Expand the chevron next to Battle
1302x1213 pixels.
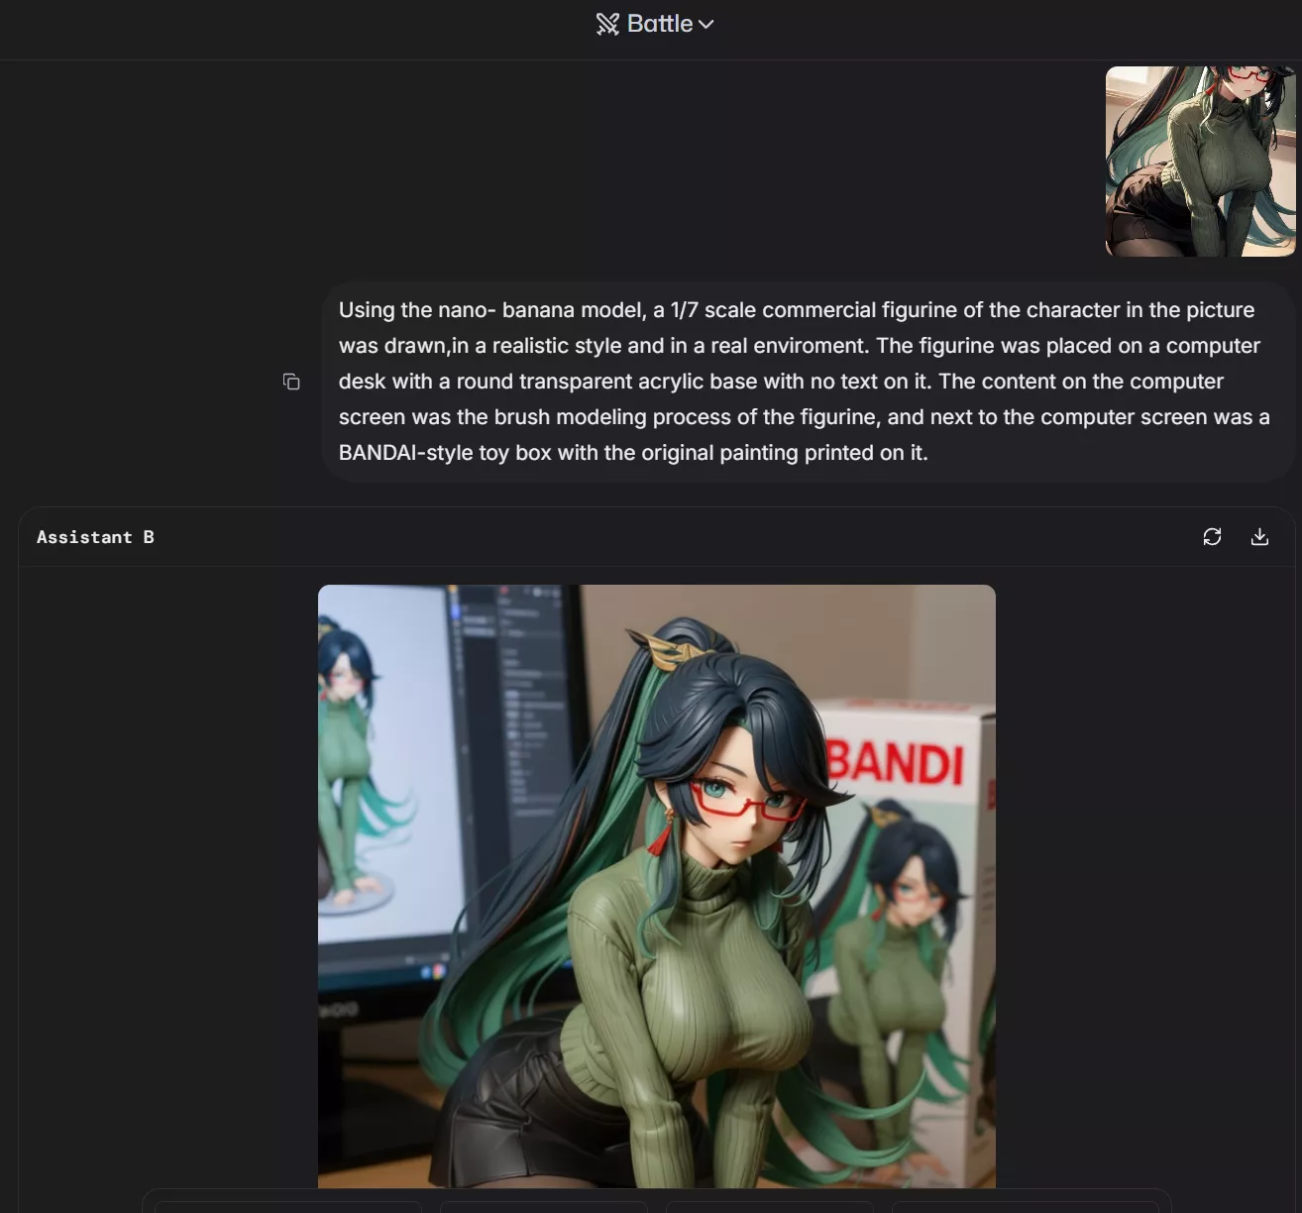click(706, 25)
